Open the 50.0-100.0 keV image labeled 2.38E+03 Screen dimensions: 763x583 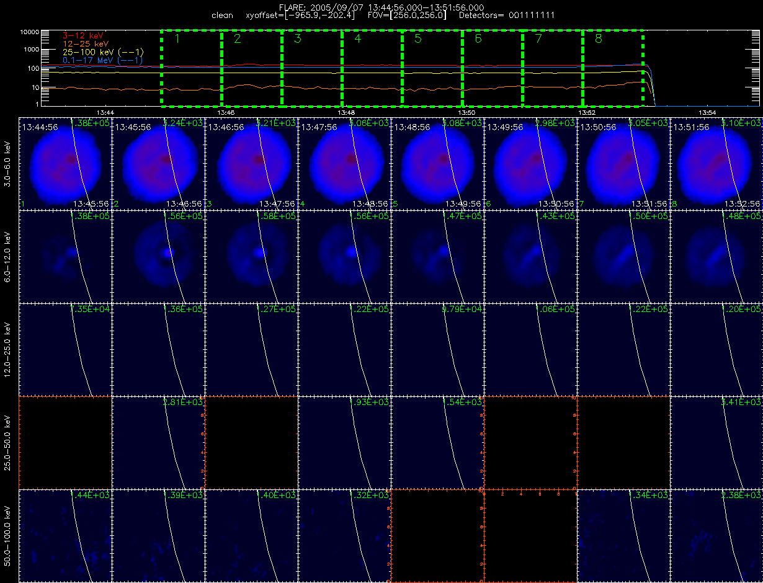pos(716,535)
